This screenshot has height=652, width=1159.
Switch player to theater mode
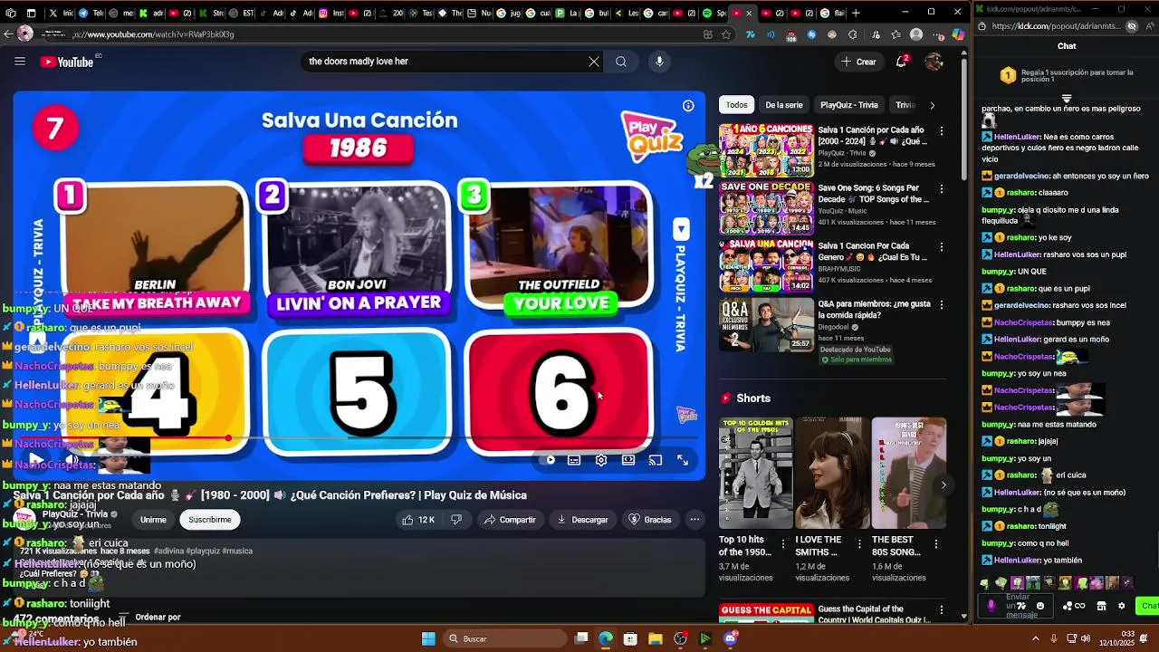628,460
